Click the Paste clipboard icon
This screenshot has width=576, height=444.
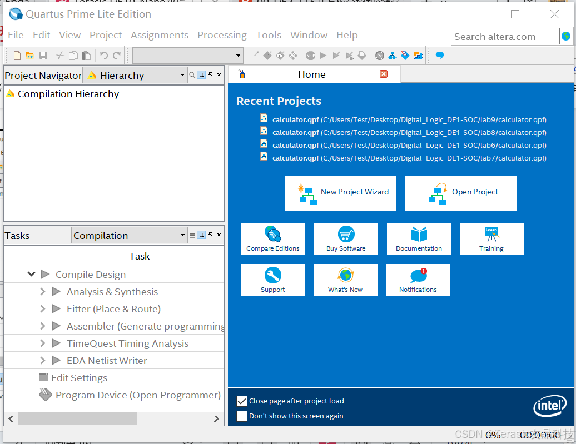point(86,56)
